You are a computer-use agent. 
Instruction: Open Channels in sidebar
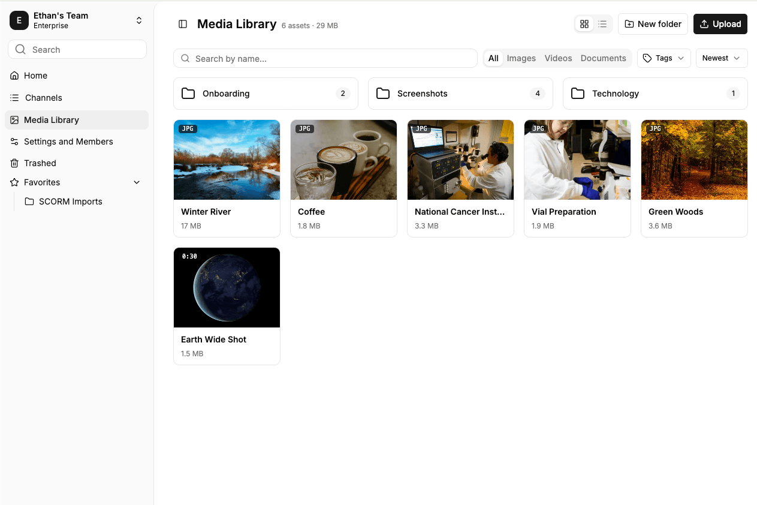pyautogui.click(x=77, y=98)
